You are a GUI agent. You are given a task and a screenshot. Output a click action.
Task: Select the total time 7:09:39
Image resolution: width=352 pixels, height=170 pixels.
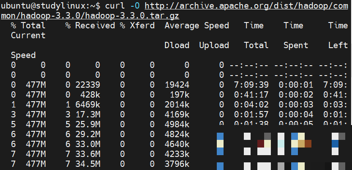click(251, 85)
